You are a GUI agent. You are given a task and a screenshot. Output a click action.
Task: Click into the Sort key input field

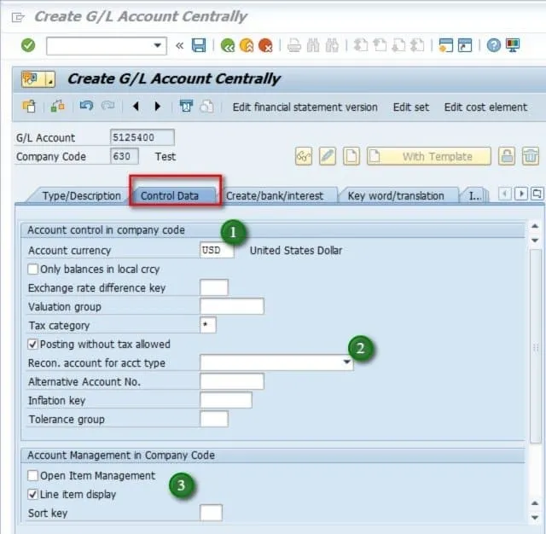pos(210,514)
